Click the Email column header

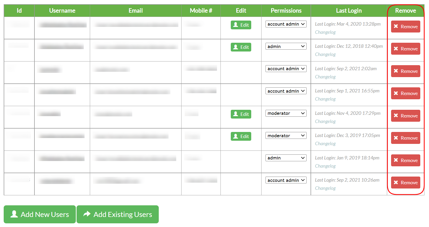coord(136,11)
